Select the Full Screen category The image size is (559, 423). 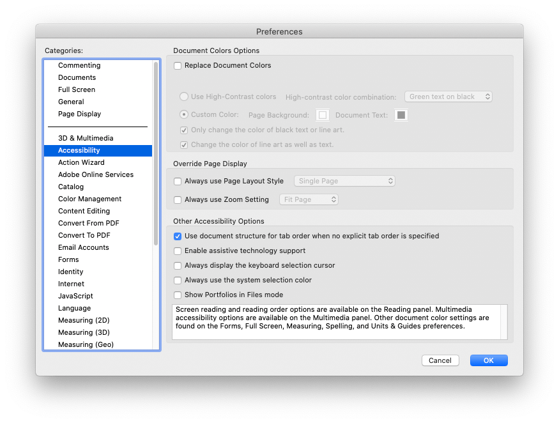(x=76, y=89)
